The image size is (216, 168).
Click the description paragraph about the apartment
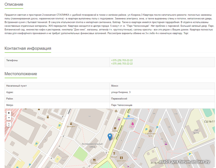pos(109,24)
